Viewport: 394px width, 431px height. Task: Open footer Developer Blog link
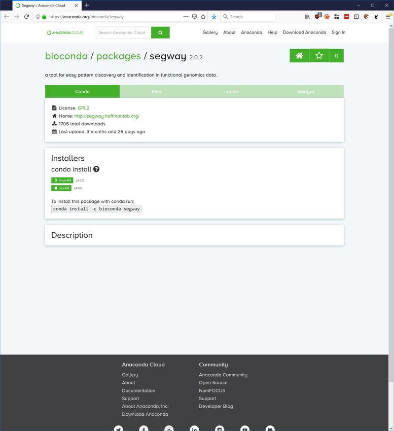216,406
